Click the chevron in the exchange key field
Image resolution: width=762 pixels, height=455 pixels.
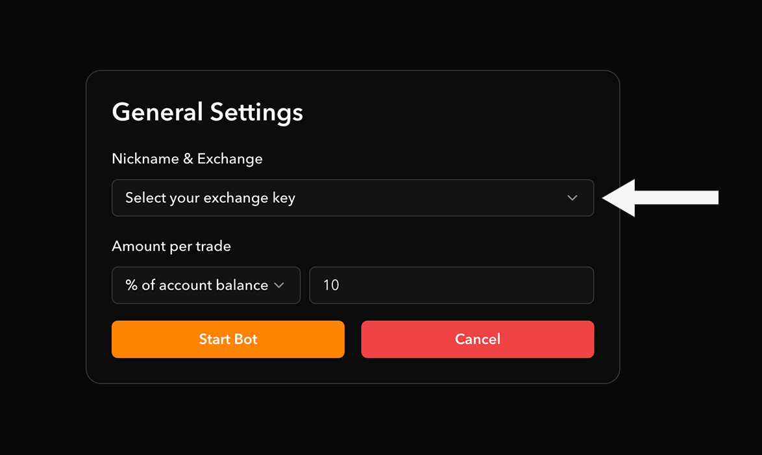point(572,198)
